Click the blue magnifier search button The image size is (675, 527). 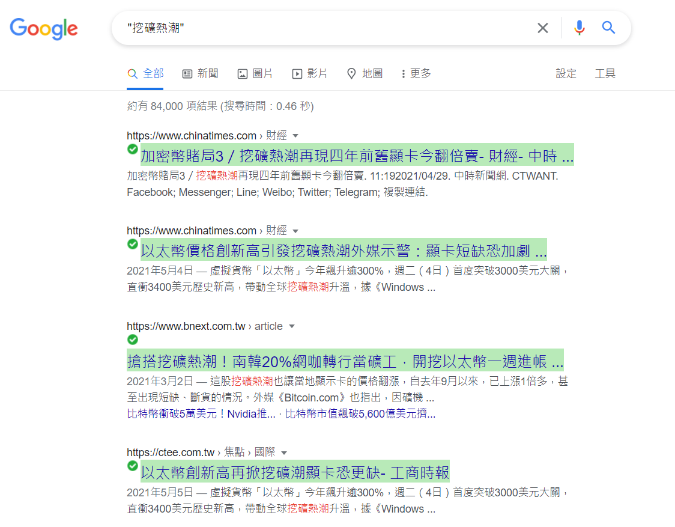tap(608, 28)
